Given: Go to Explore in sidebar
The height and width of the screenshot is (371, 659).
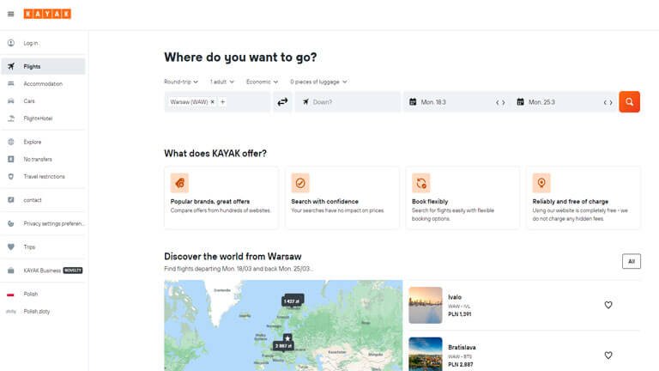Looking at the screenshot, I should click(x=33, y=142).
